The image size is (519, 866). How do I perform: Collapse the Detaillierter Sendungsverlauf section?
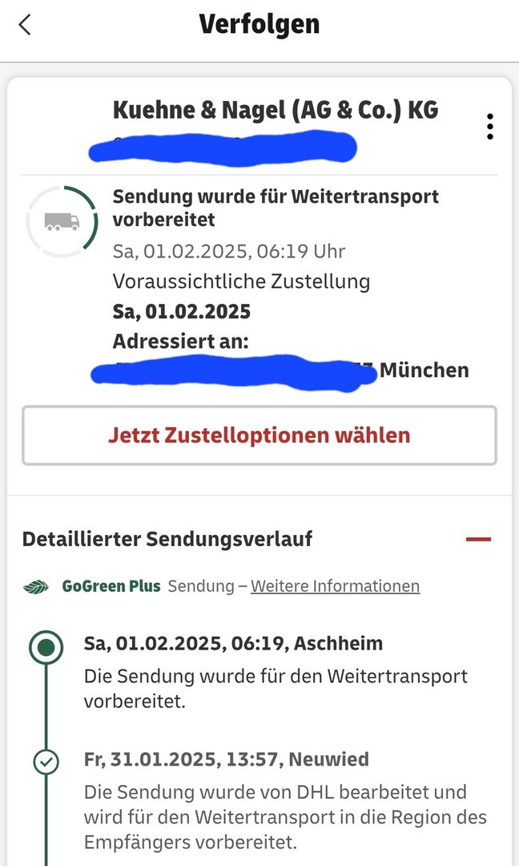coord(478,539)
